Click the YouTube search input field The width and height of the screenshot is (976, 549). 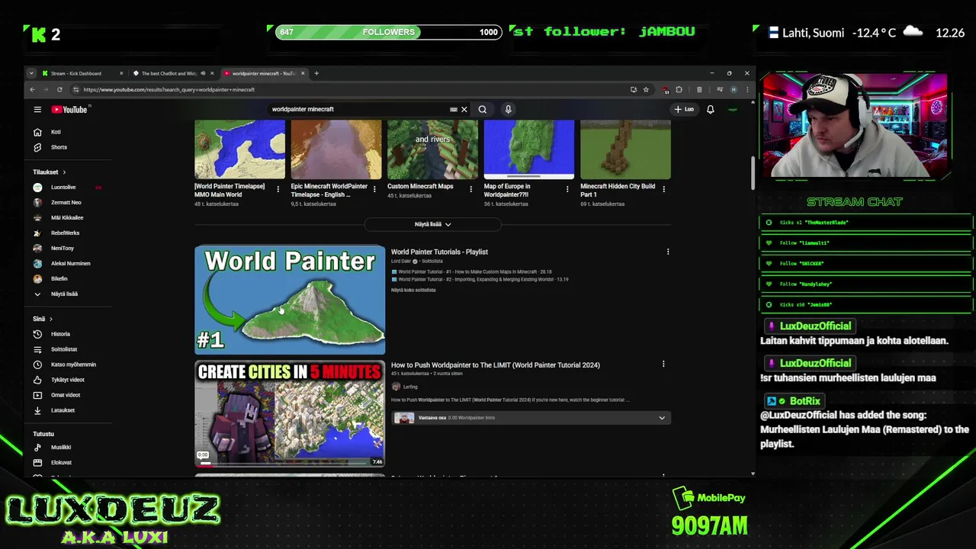pos(358,109)
